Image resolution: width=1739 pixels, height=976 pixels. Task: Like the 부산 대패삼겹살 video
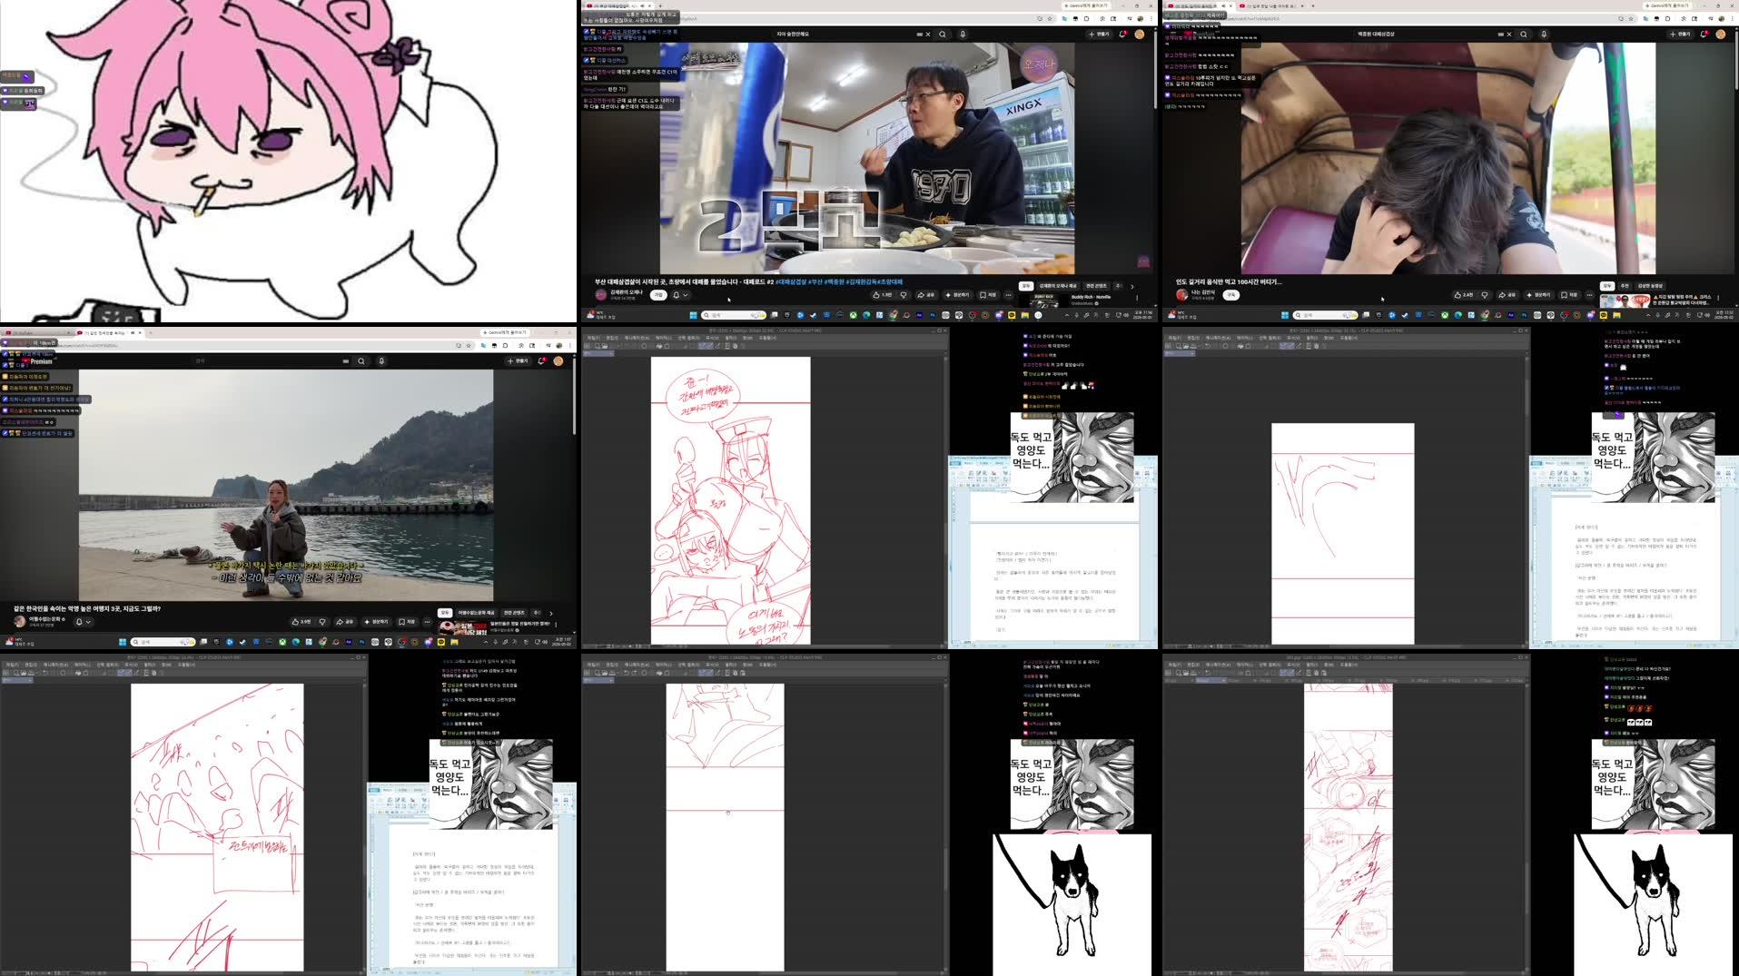click(x=882, y=295)
